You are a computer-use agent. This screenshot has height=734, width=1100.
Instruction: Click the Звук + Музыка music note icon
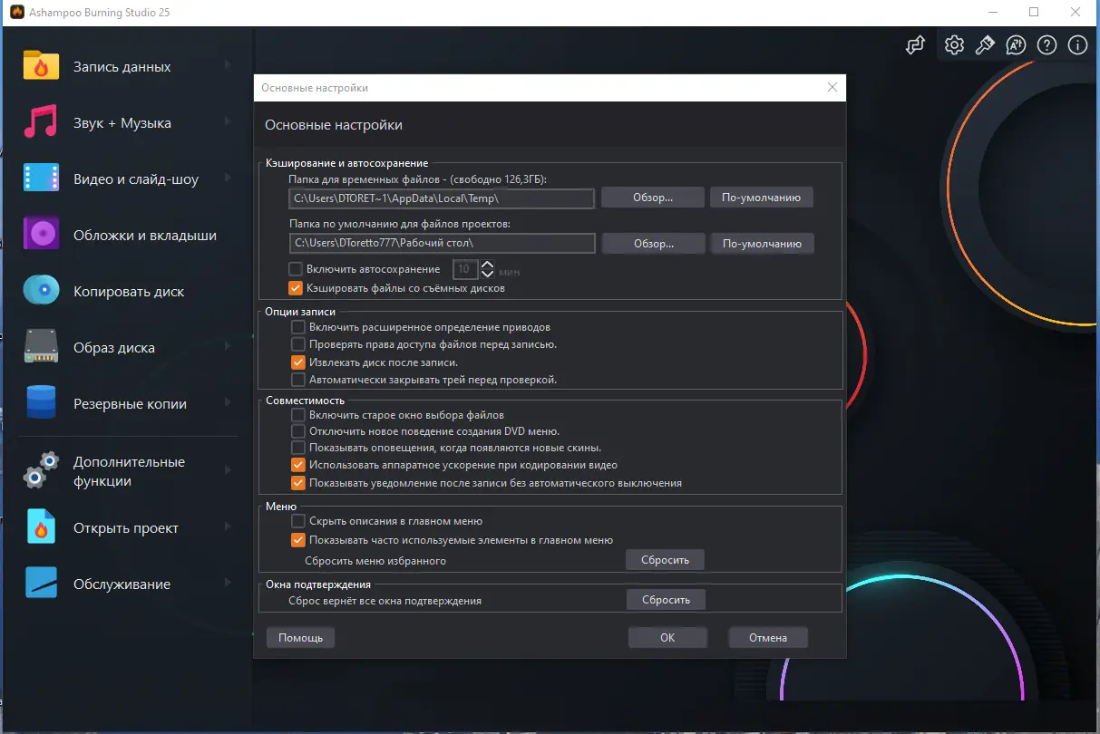[41, 122]
